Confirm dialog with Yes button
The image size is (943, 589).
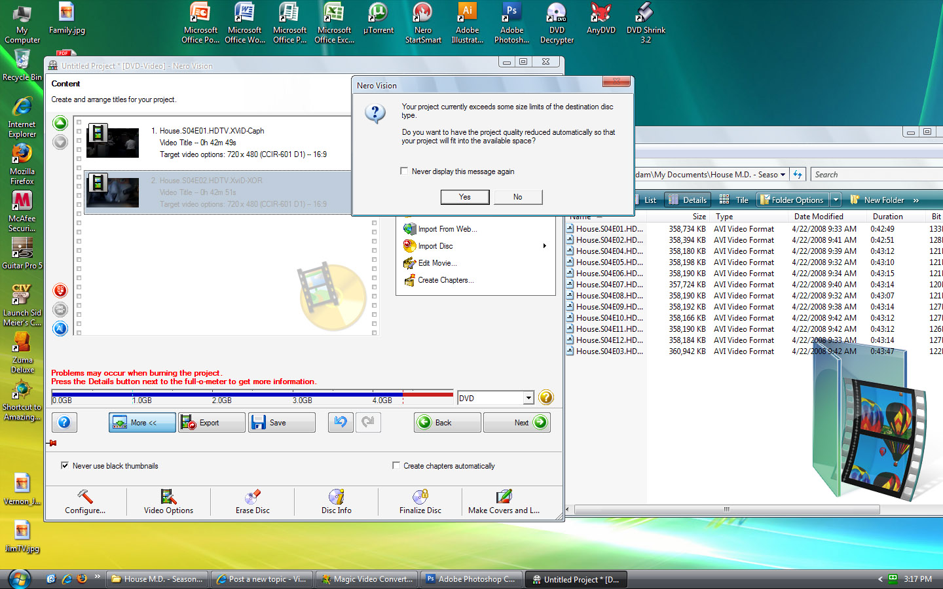coord(465,197)
